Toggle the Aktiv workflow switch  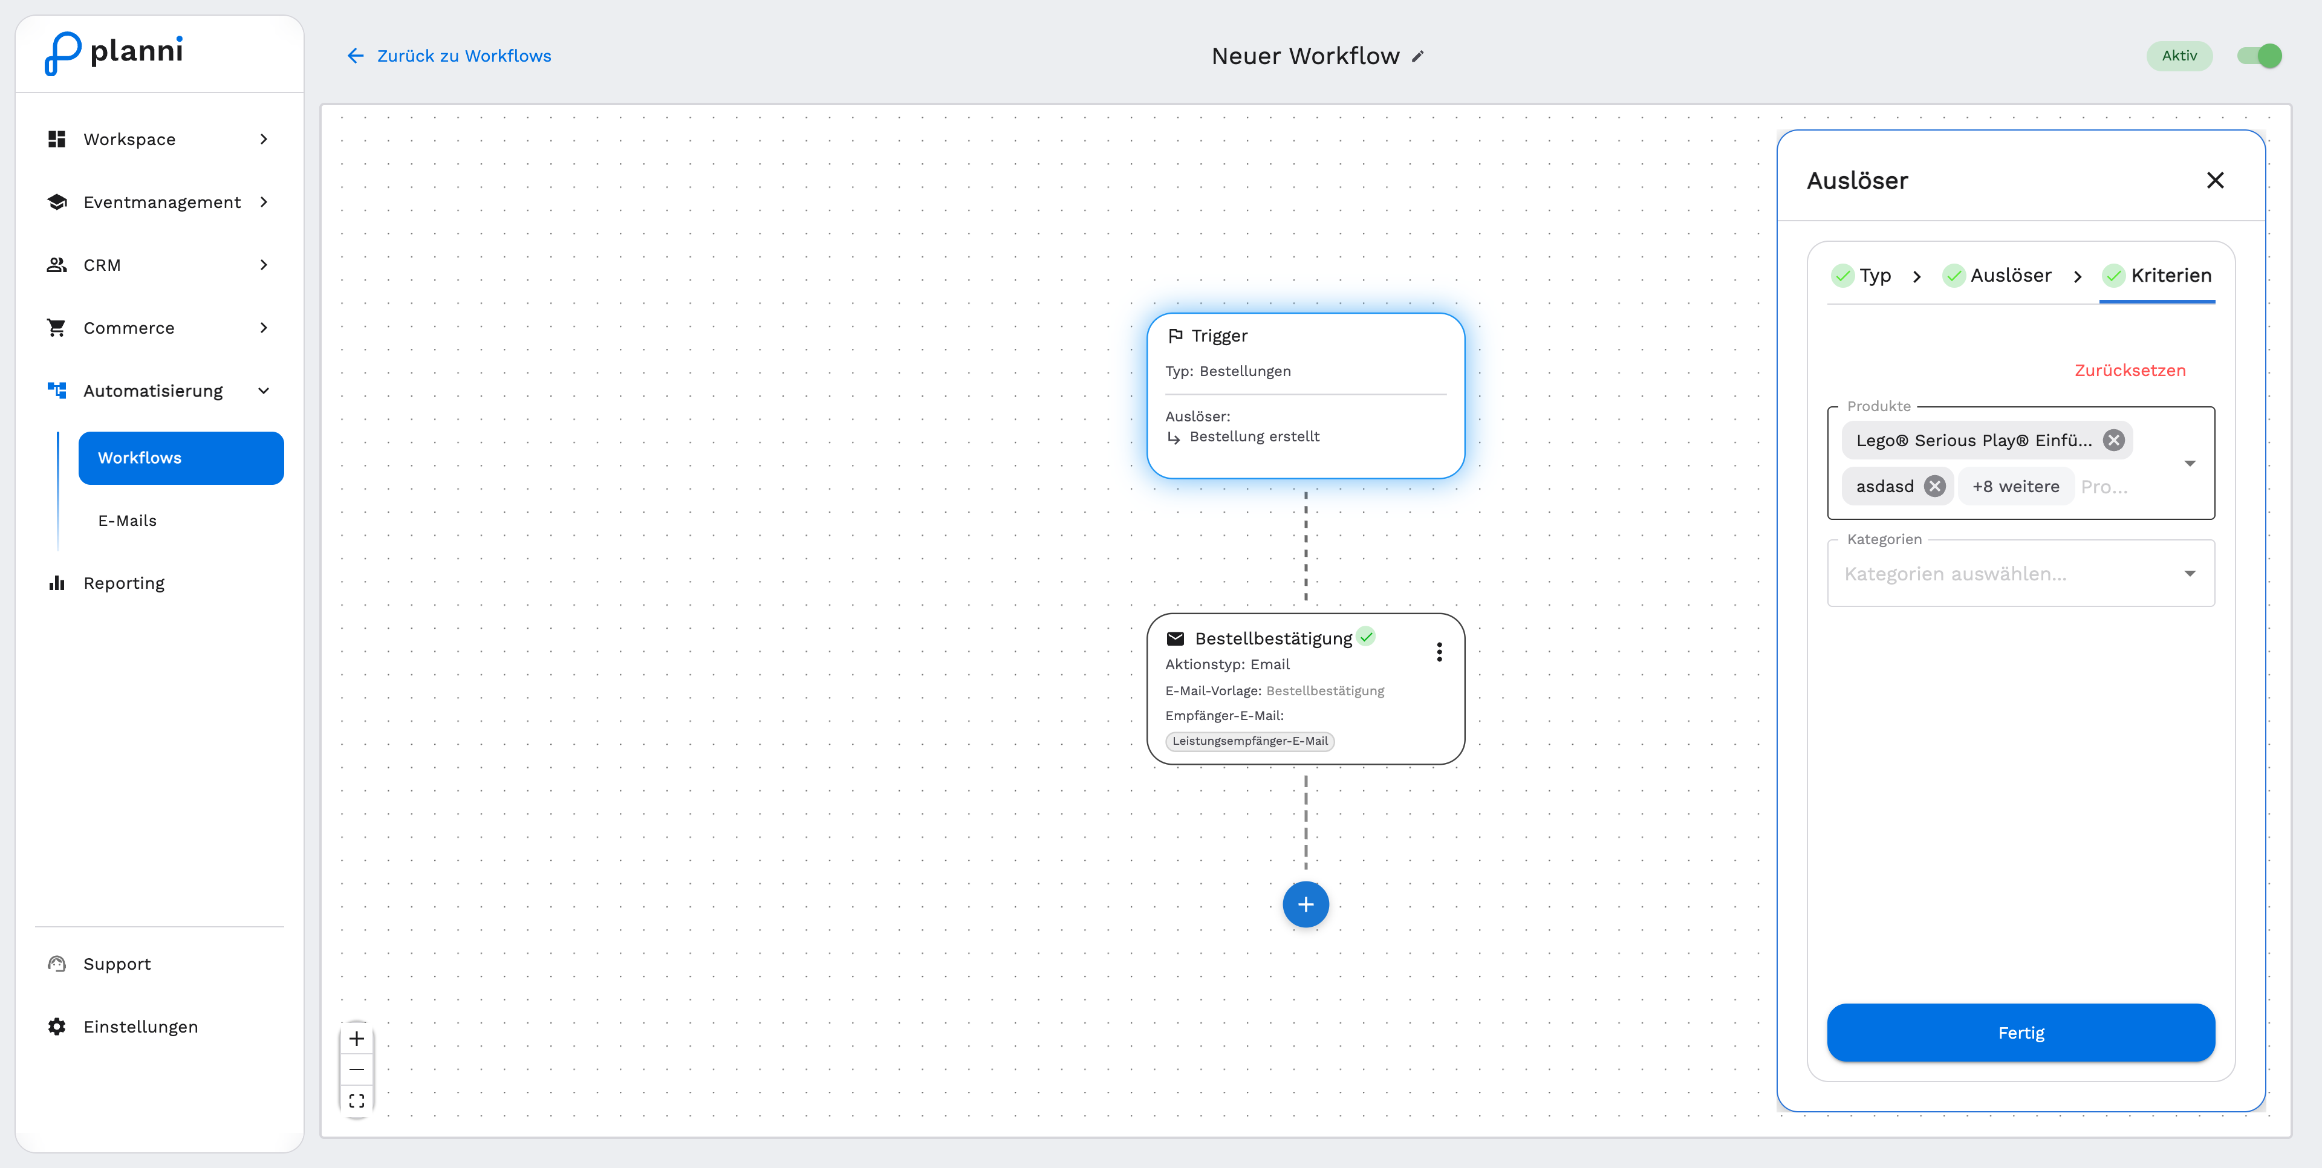click(2260, 56)
